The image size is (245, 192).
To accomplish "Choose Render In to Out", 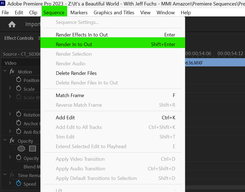I will point(113,44).
